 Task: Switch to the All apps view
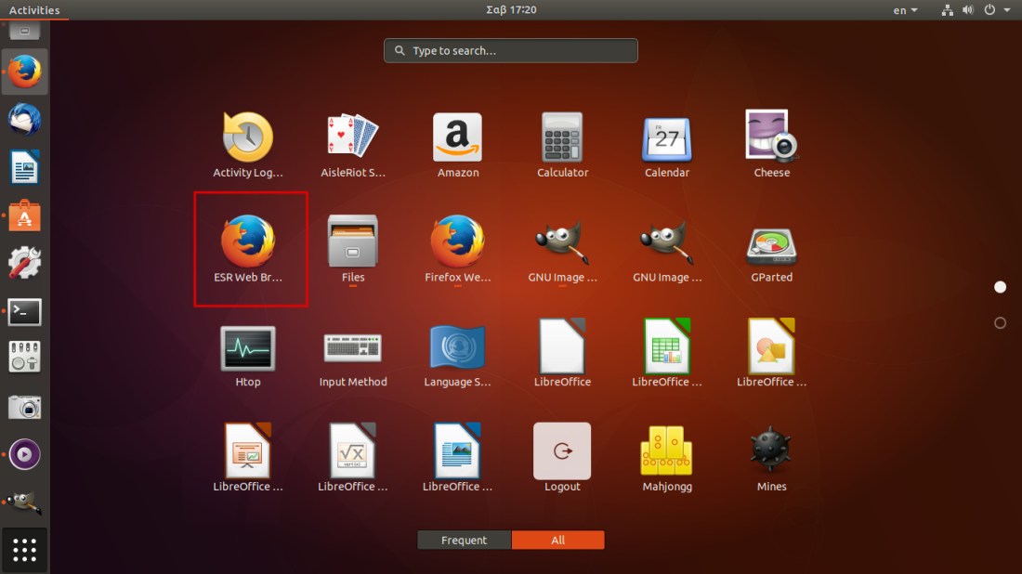[x=557, y=541]
